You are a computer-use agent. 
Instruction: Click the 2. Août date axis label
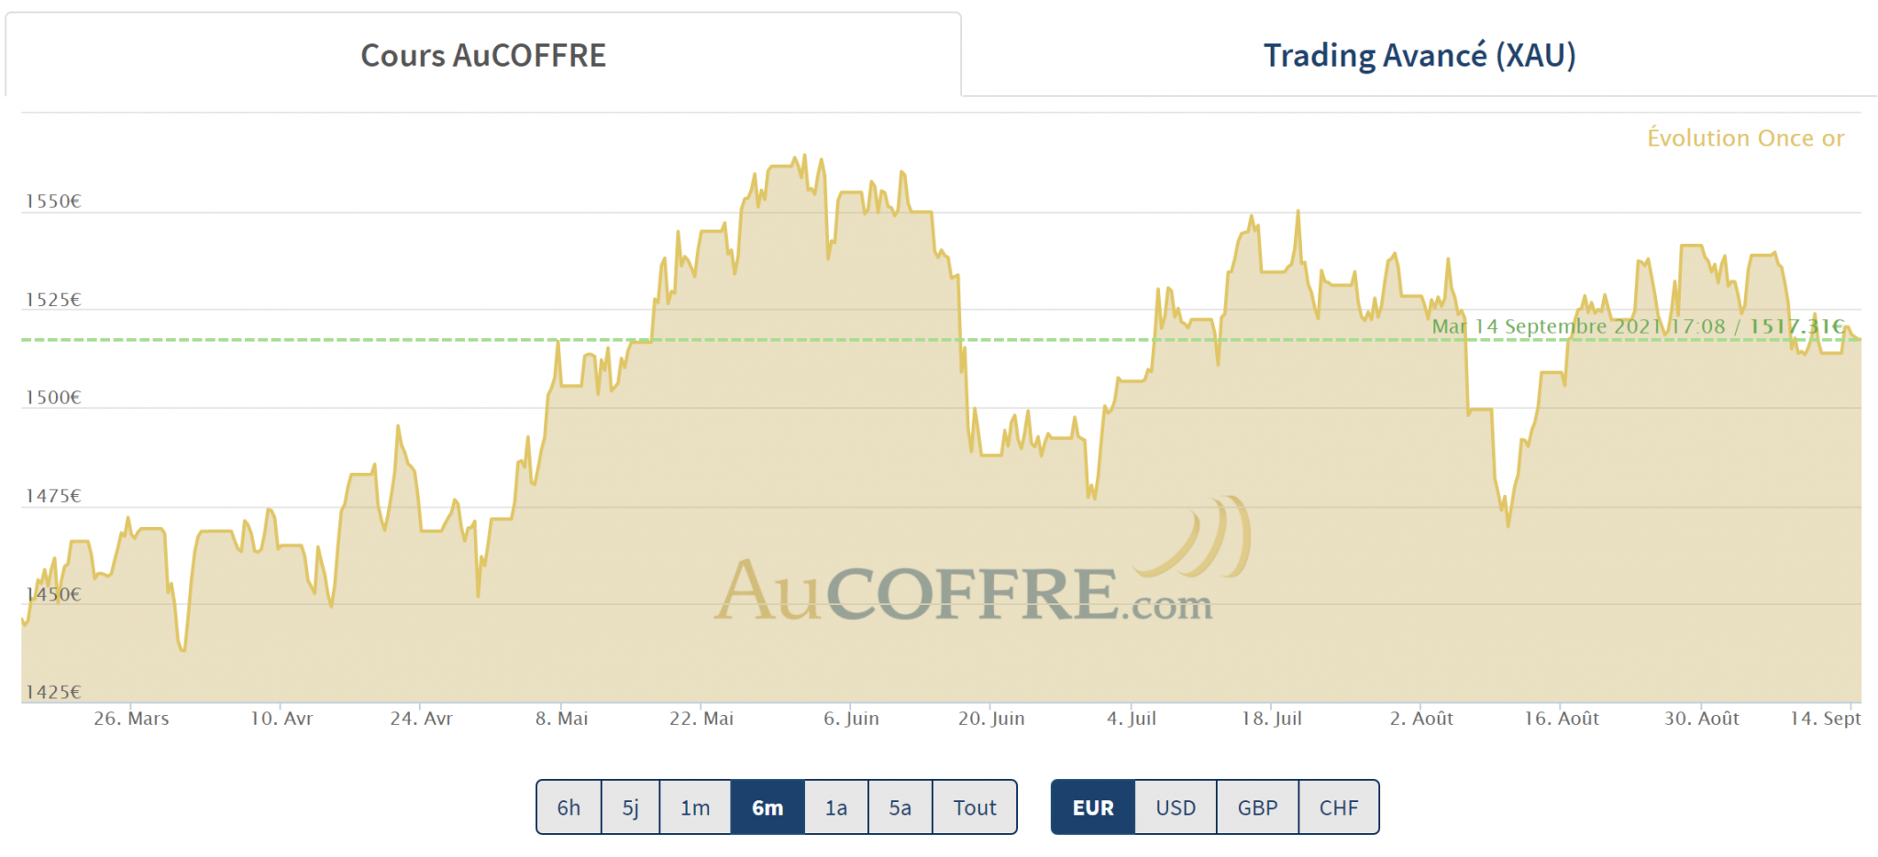tap(1421, 719)
